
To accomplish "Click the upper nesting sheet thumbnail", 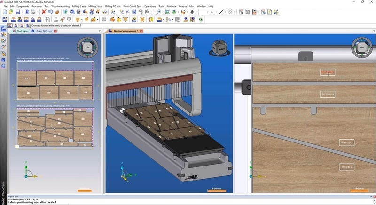I will pos(55,84).
